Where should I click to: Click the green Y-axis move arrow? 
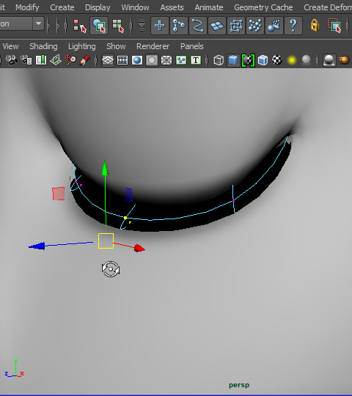tap(105, 168)
